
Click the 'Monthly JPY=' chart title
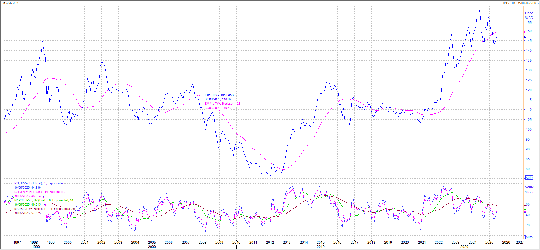click(11, 3)
